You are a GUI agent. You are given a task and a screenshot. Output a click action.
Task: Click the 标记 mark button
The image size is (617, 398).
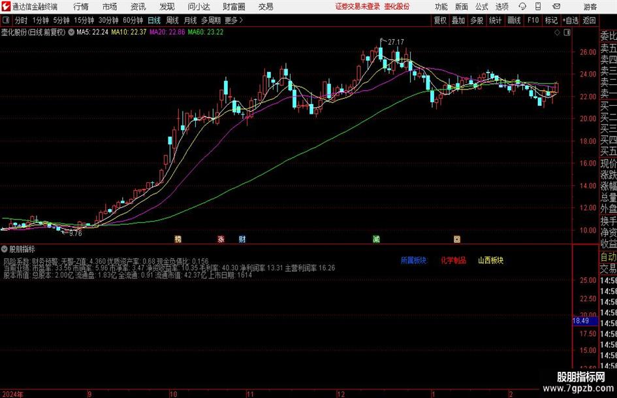(551, 20)
